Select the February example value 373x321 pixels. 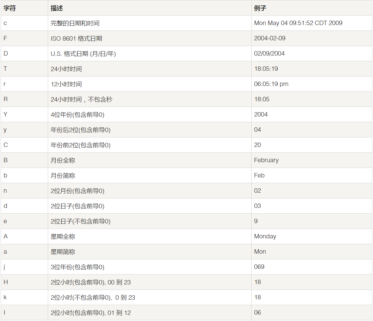pyautogui.click(x=266, y=160)
